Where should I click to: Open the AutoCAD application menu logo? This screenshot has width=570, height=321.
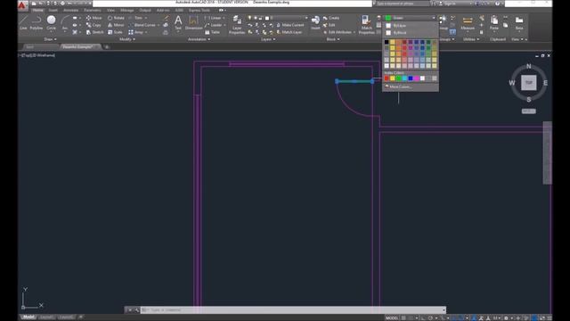click(22, 5)
